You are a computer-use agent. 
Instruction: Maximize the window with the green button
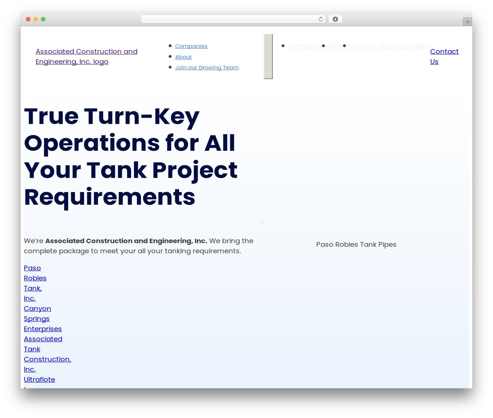(x=43, y=19)
